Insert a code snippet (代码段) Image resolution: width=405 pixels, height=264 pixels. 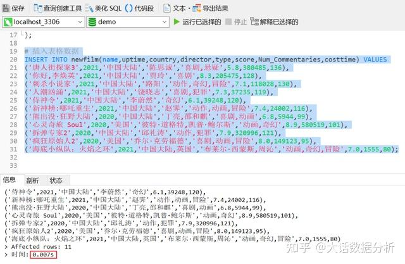click(139, 8)
